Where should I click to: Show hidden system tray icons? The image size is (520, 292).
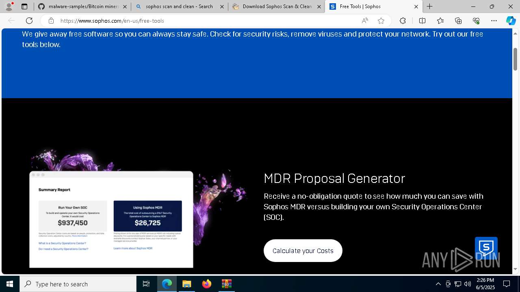pyautogui.click(x=438, y=284)
